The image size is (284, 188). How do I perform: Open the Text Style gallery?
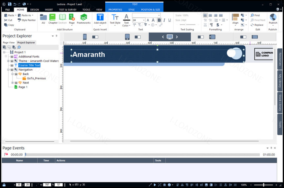point(115,20)
